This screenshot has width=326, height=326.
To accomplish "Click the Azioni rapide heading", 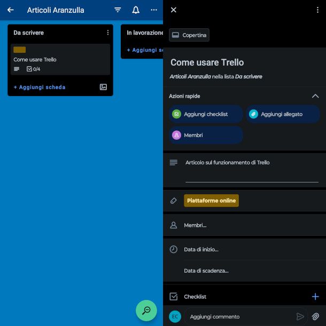I will click(184, 96).
